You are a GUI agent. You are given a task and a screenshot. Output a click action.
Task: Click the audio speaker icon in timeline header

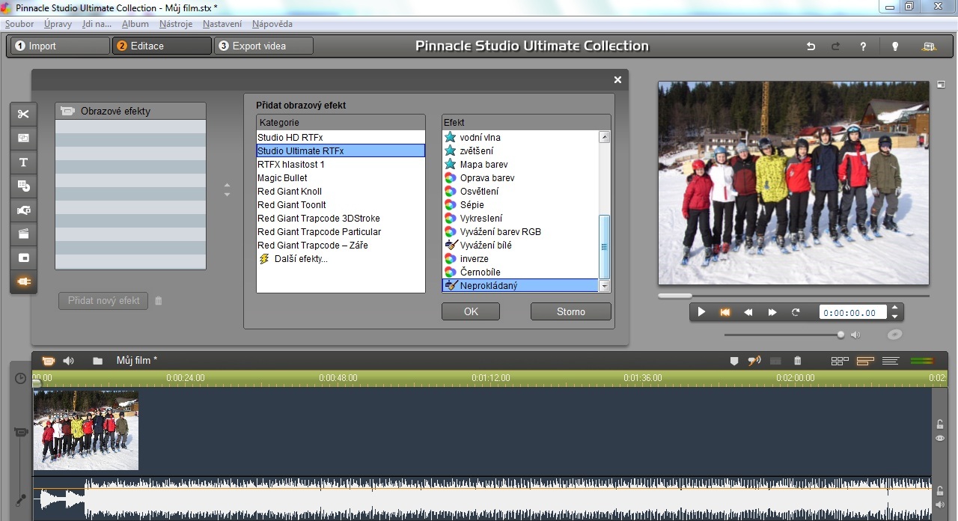[69, 361]
